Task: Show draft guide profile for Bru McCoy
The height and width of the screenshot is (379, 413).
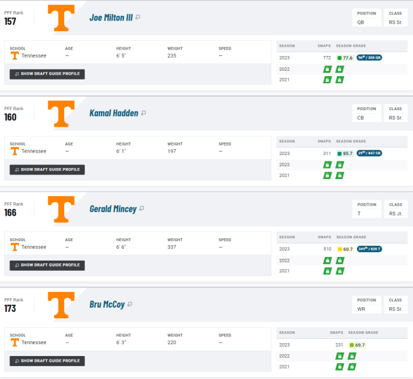Action: point(47,361)
